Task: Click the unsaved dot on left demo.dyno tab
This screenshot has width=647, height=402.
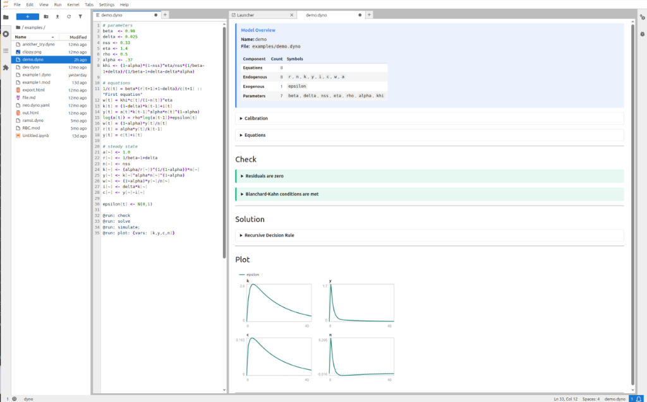Action: [155, 15]
